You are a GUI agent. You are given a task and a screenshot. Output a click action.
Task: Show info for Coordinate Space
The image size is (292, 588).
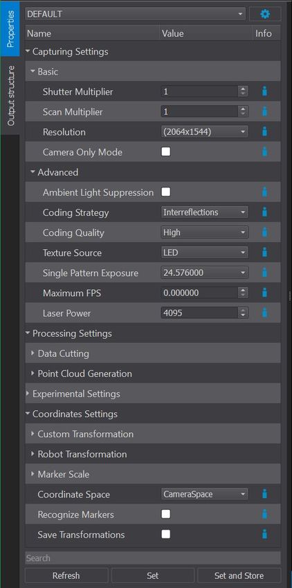[264, 494]
